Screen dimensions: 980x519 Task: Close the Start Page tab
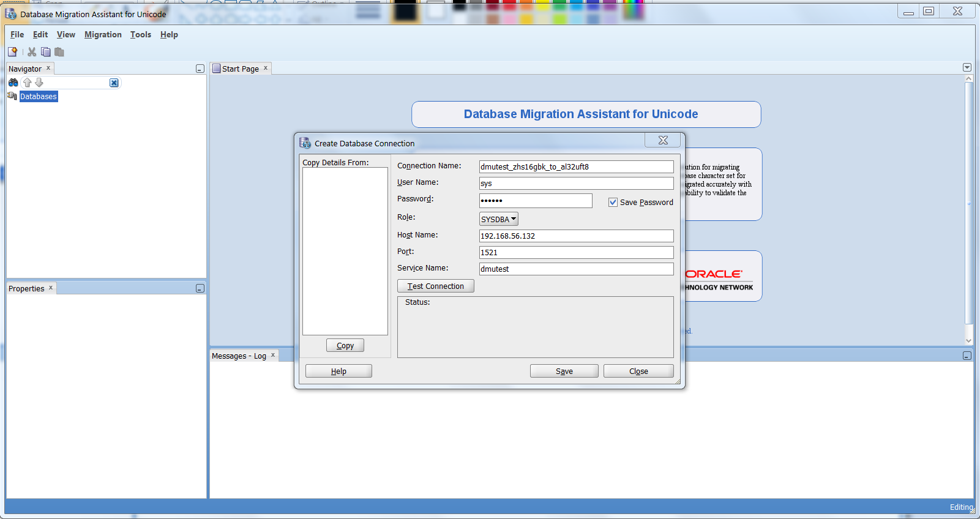click(266, 68)
